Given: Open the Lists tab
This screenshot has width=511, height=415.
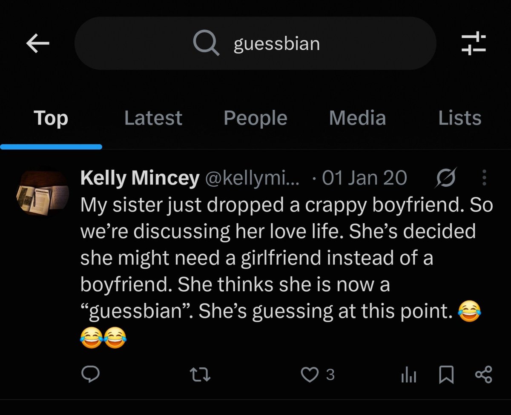Looking at the screenshot, I should [459, 118].
